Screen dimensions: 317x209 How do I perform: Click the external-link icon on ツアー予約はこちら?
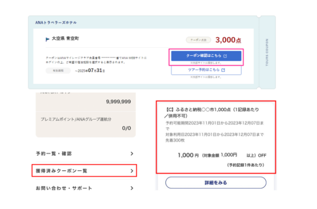click(223, 69)
